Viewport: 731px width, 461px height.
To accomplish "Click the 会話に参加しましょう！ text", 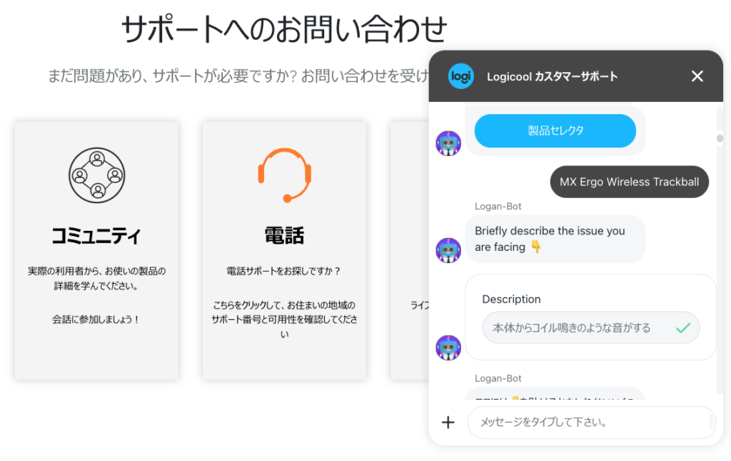I will coord(96,320).
